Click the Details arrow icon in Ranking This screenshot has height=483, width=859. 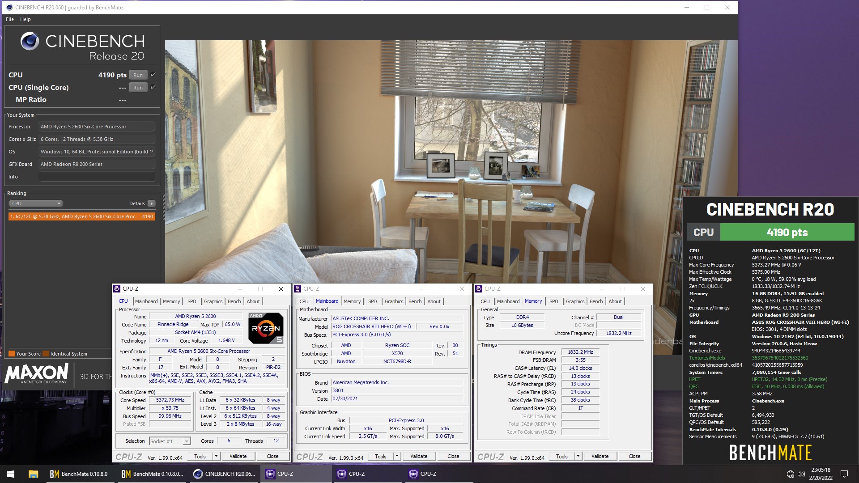click(x=152, y=203)
